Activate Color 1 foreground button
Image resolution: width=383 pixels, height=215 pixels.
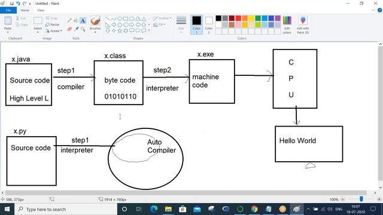196,24
